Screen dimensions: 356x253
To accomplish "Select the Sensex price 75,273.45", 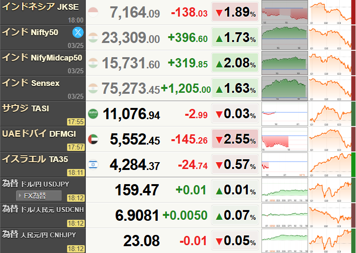I will 131,88.
